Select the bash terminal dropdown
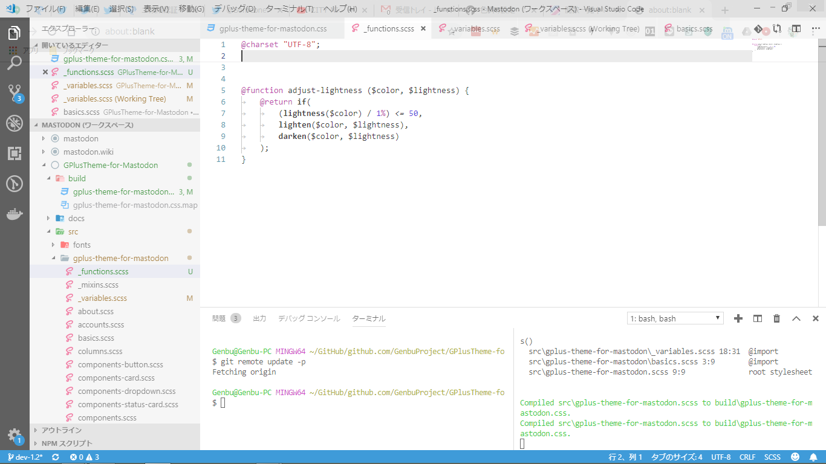 pos(675,318)
